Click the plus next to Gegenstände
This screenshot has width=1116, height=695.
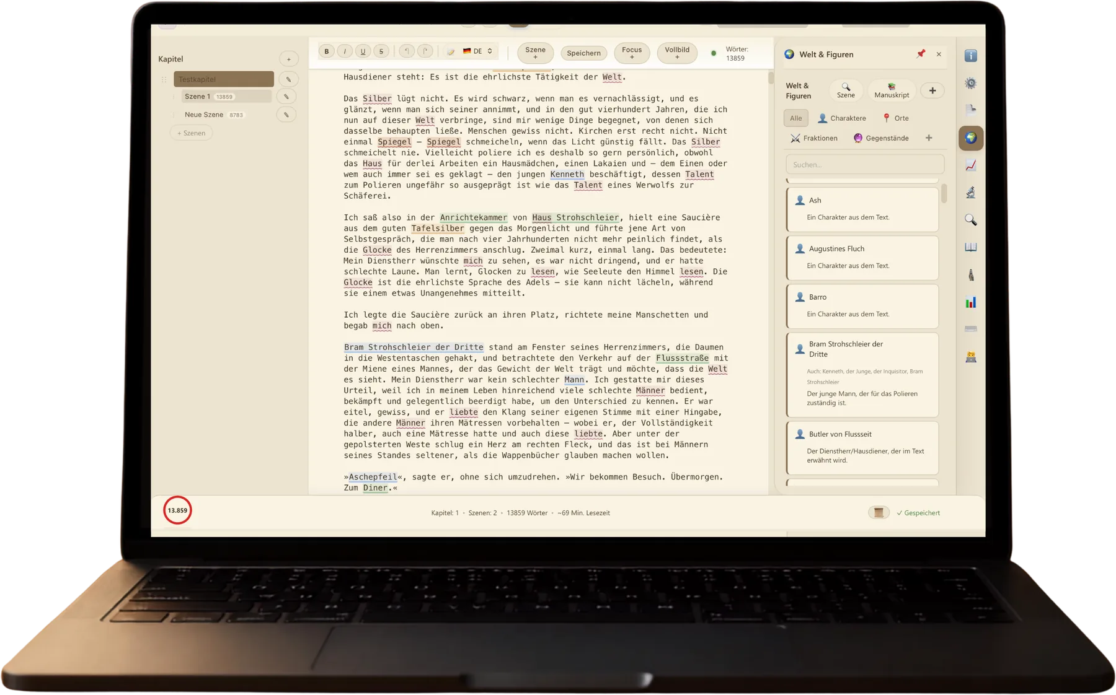pyautogui.click(x=929, y=138)
